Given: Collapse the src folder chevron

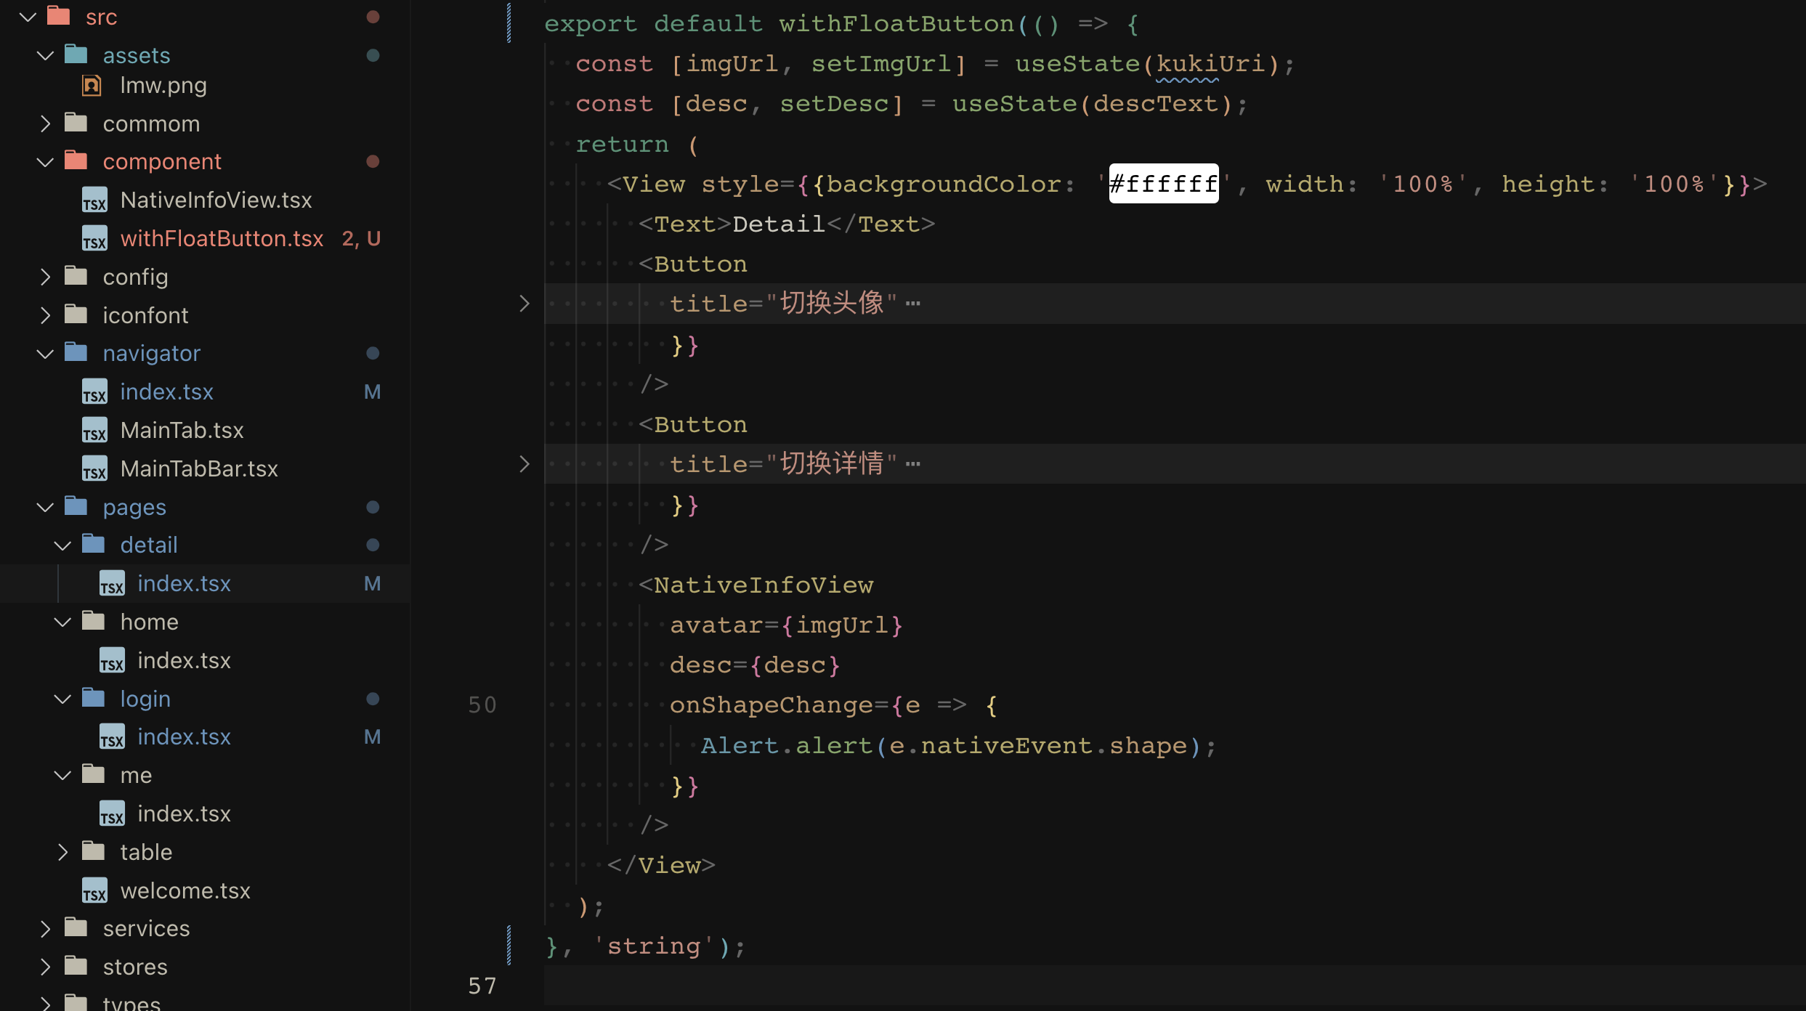Looking at the screenshot, I should pos(28,17).
